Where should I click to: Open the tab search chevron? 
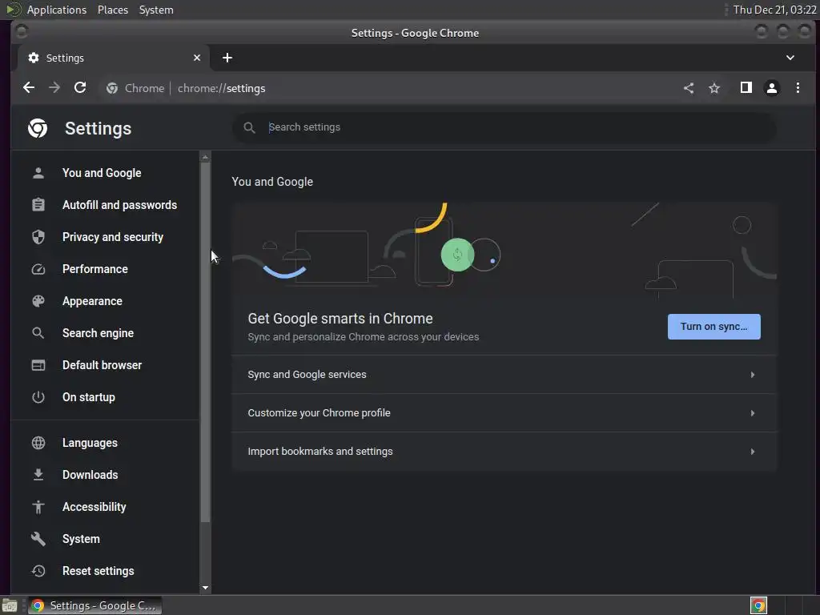tap(790, 58)
